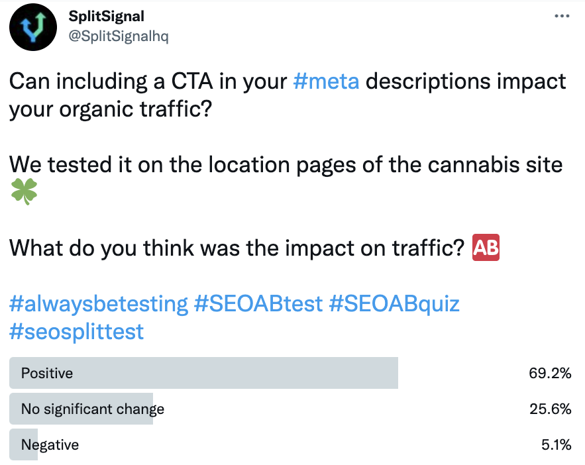Viewport: 585px width, 465px height.
Task: Open the #SEOABquiz hashtag
Action: click(x=394, y=303)
